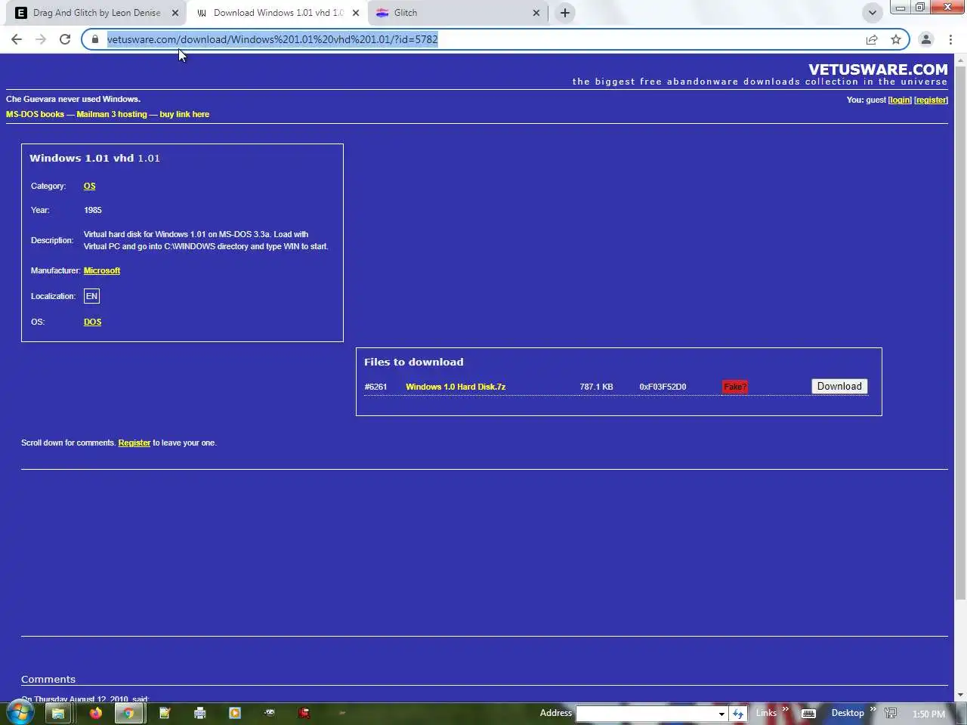Screen dimensions: 967x725
Task: Open the Microsoft manufacturer link
Action: tap(102, 270)
